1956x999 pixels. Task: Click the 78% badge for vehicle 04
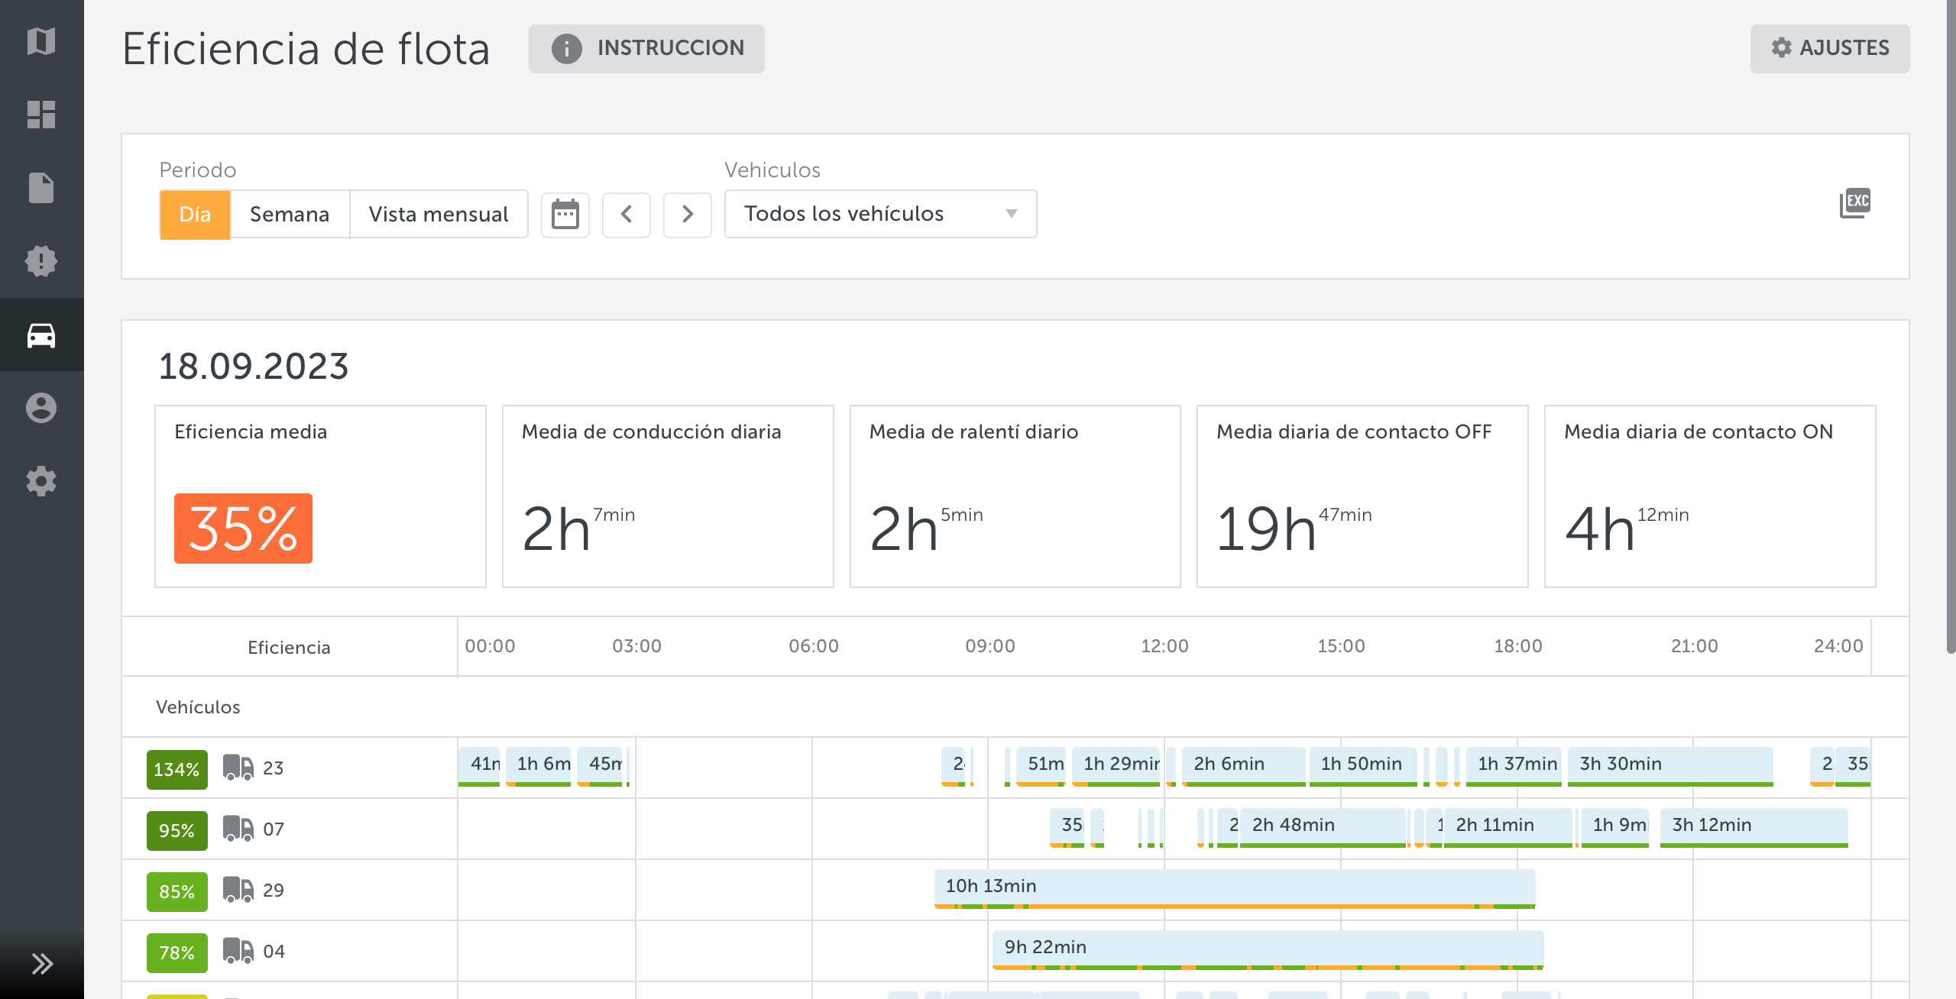click(176, 952)
